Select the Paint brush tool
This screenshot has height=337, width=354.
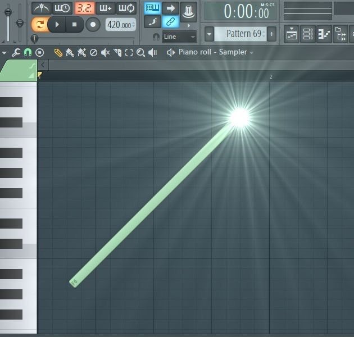pos(70,52)
